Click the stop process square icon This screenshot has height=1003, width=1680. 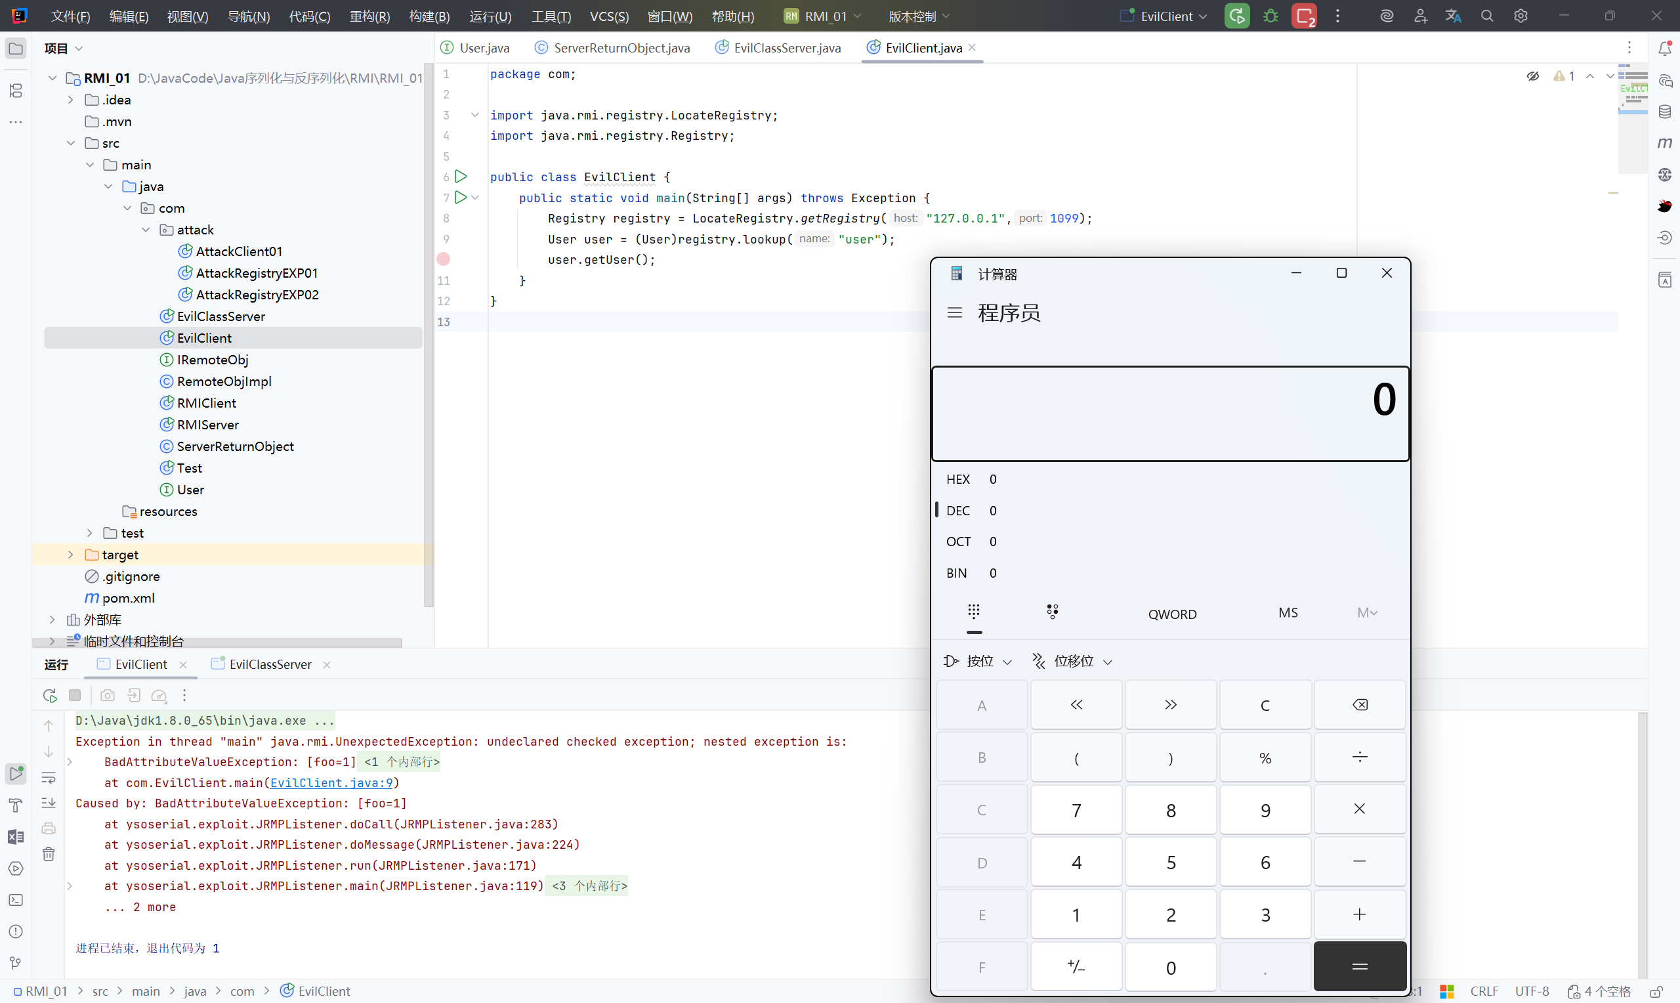[x=75, y=696]
